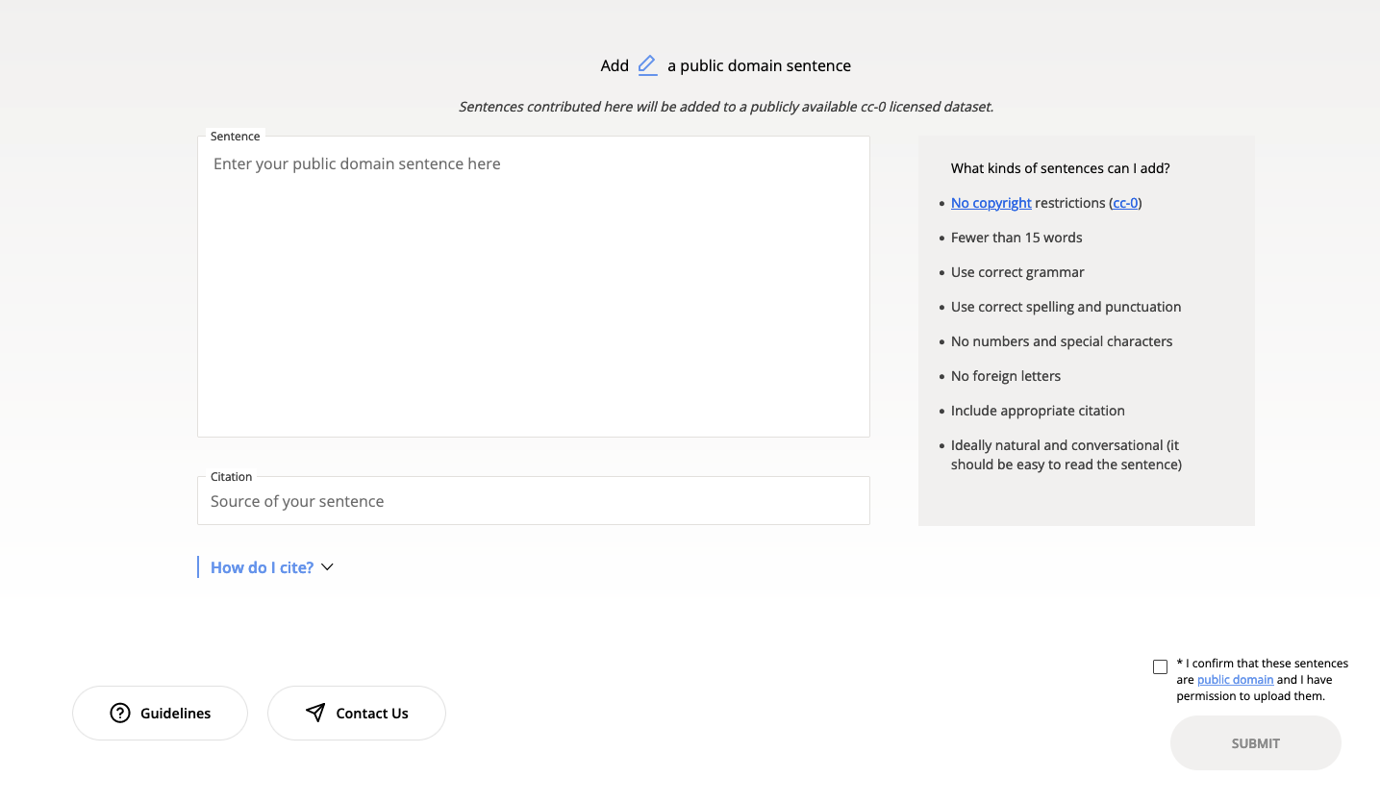Viewport: 1380px width, 803px height.
Task: Click the 'a public domain sentence' heading text
Action: (759, 65)
